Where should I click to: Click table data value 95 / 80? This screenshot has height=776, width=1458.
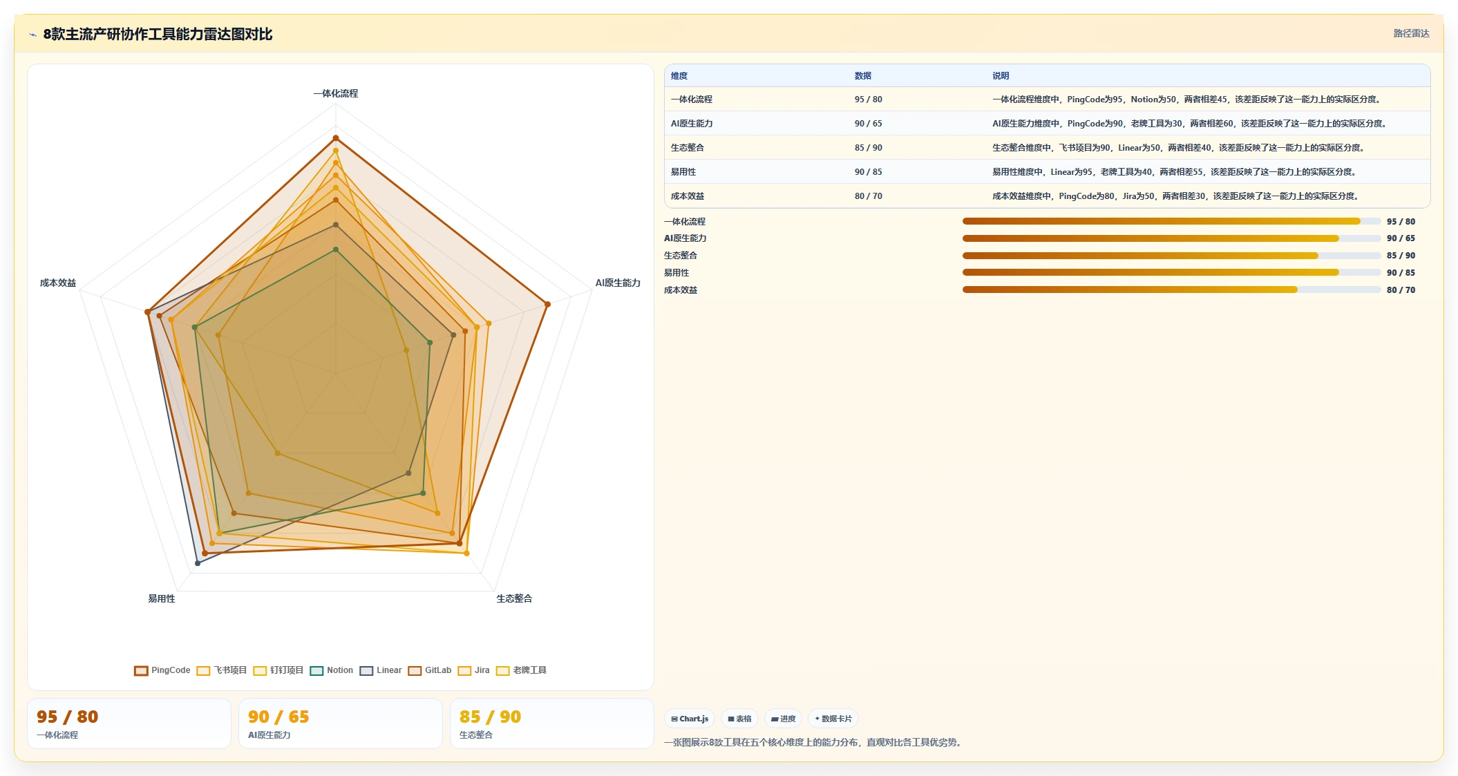(869, 100)
